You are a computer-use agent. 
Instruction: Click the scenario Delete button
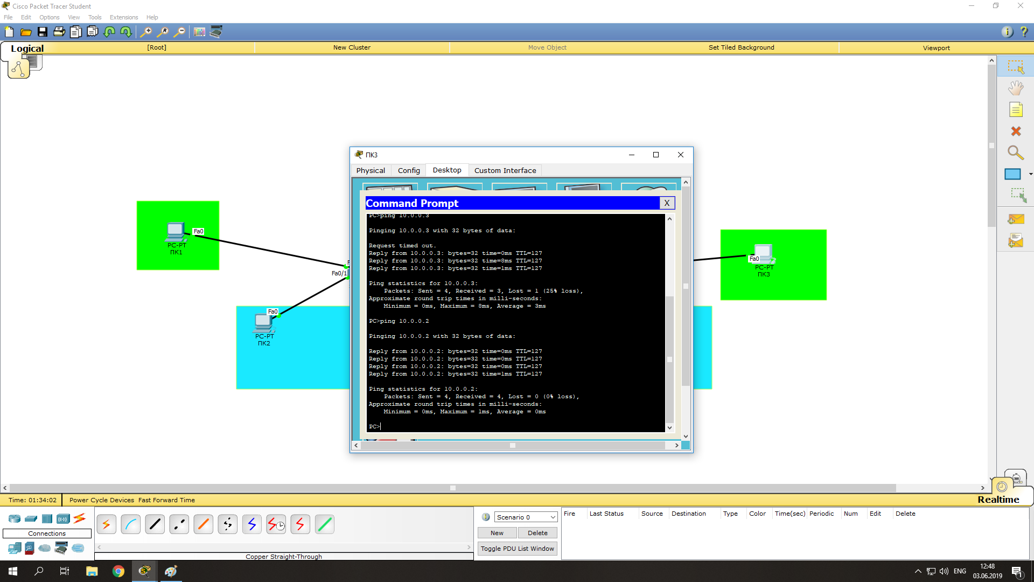tap(537, 533)
